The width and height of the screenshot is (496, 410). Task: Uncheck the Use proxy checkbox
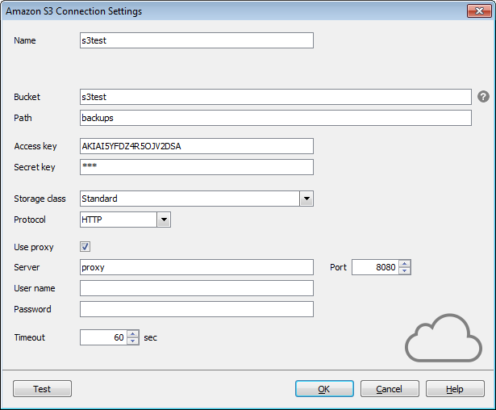coord(85,247)
